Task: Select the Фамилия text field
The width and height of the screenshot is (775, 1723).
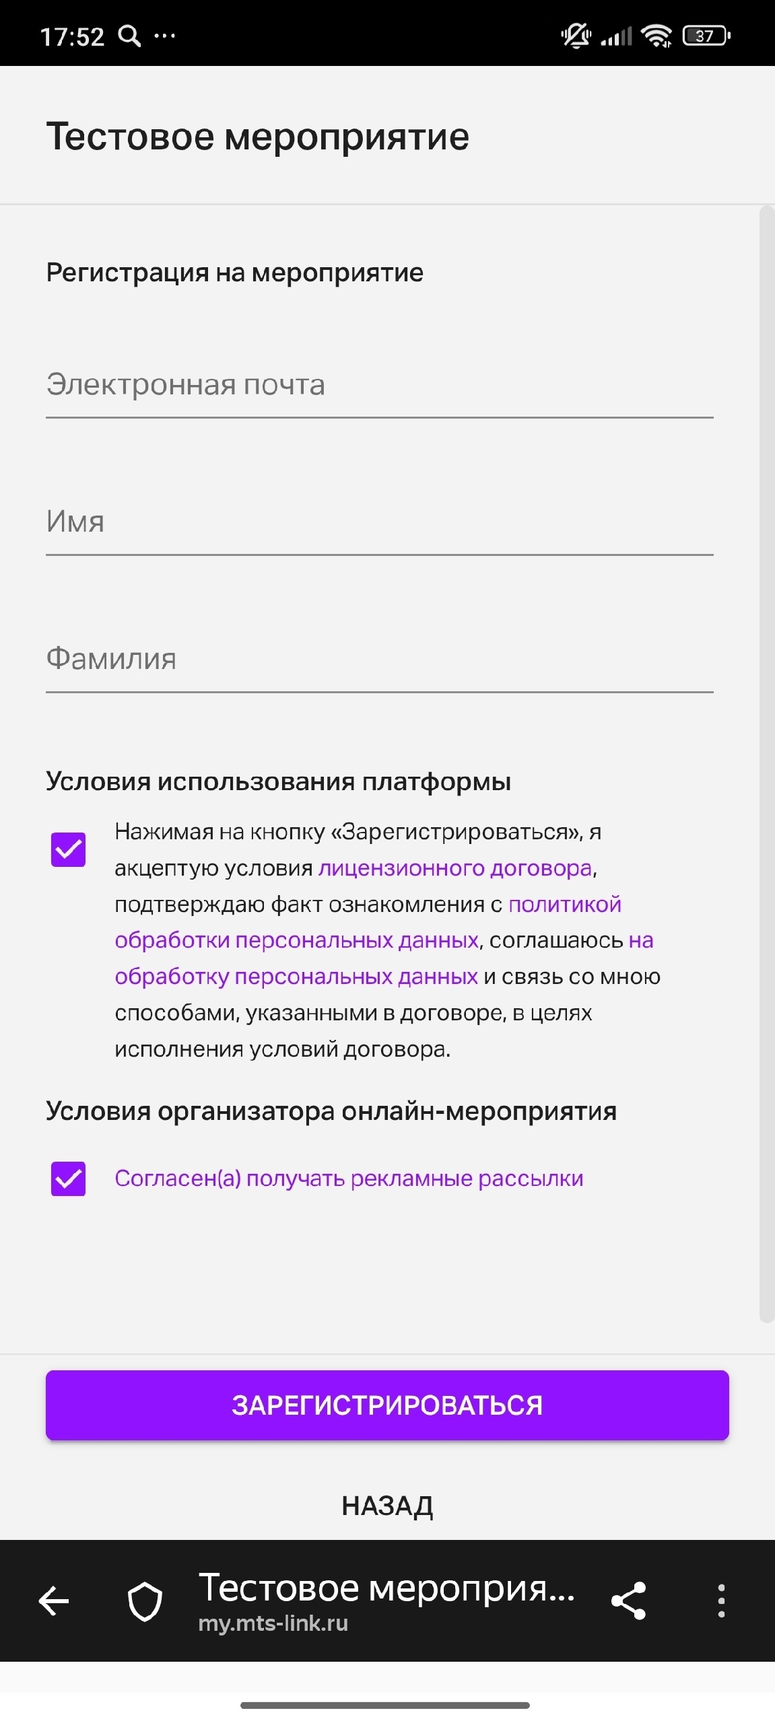Action: tap(379, 660)
